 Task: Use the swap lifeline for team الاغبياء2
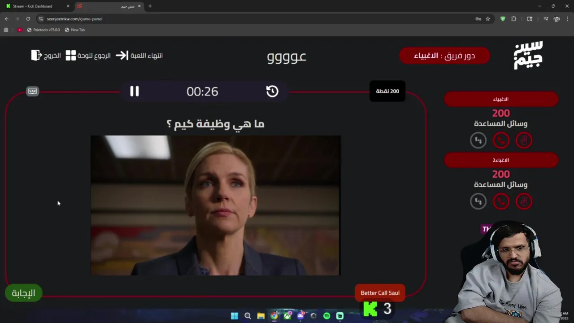[x=478, y=201]
